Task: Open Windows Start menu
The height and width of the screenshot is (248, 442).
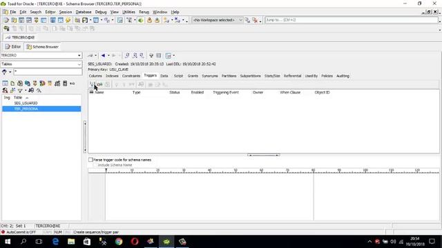Action: tap(8, 242)
